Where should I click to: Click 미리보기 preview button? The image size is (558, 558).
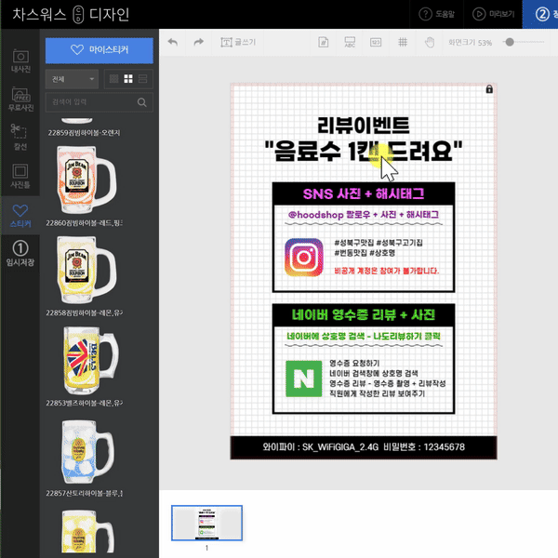tap(493, 14)
